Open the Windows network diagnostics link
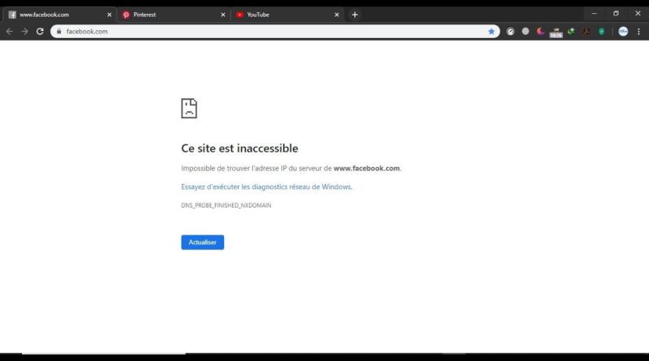Viewport: 649px width, 361px height. pyautogui.click(x=267, y=187)
